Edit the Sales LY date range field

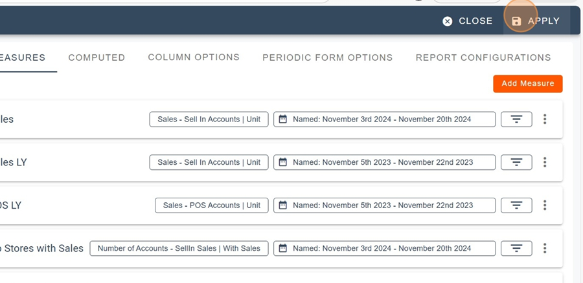point(384,162)
